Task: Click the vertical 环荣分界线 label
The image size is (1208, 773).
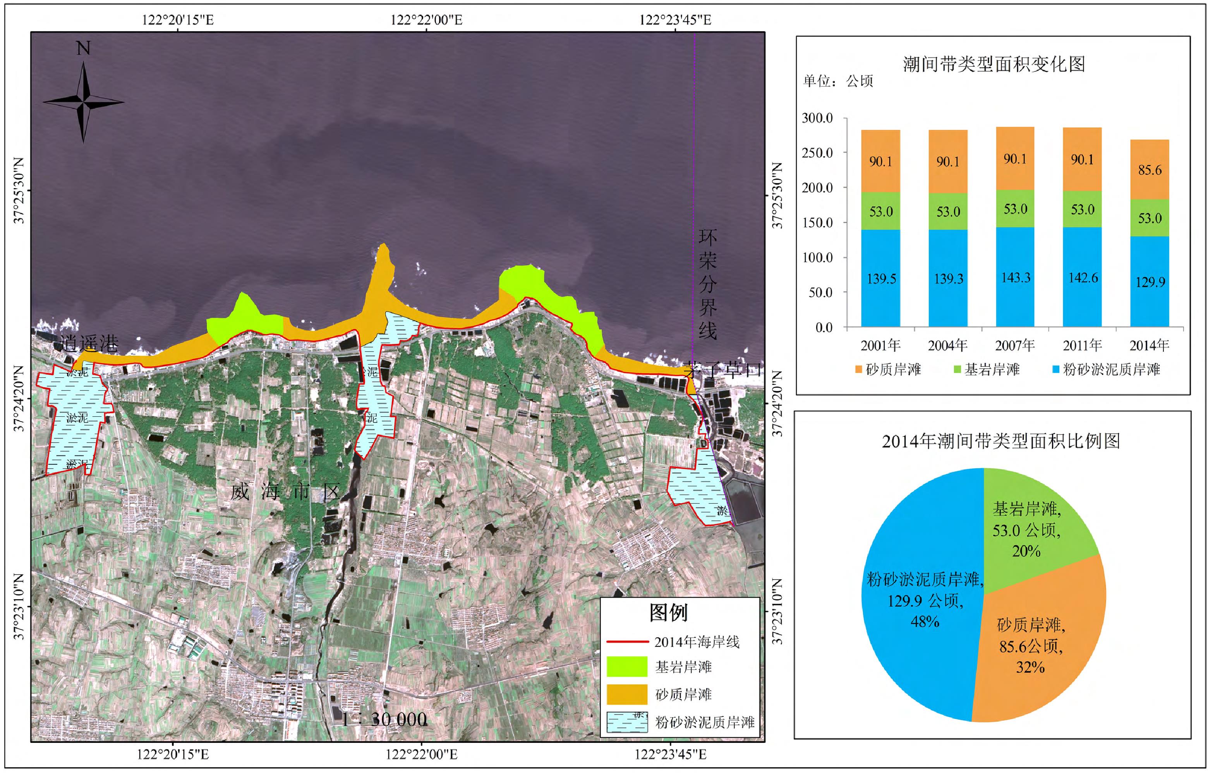Action: coord(707,285)
